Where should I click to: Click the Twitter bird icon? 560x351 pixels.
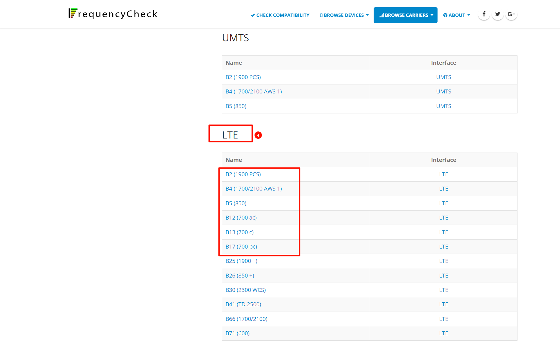497,14
